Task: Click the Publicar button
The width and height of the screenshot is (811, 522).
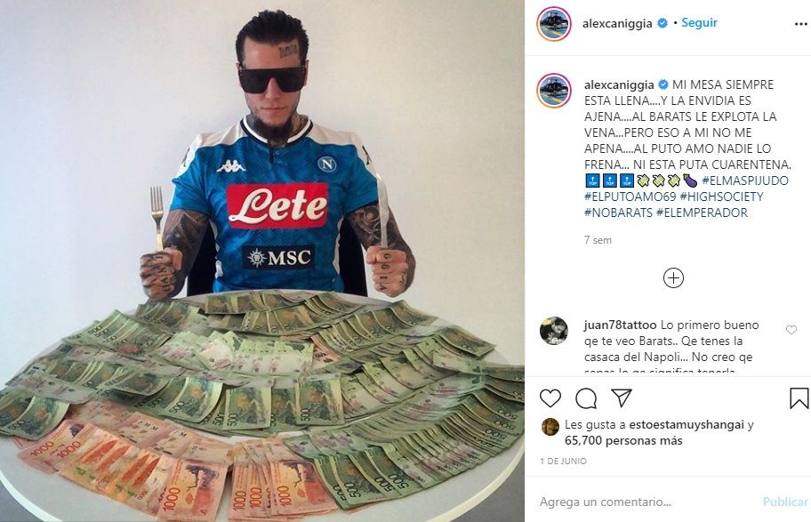Action: click(785, 502)
